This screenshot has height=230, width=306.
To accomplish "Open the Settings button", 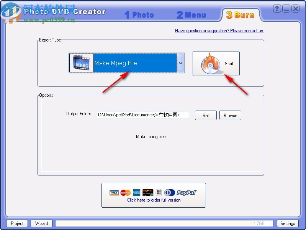I will pos(288,223).
